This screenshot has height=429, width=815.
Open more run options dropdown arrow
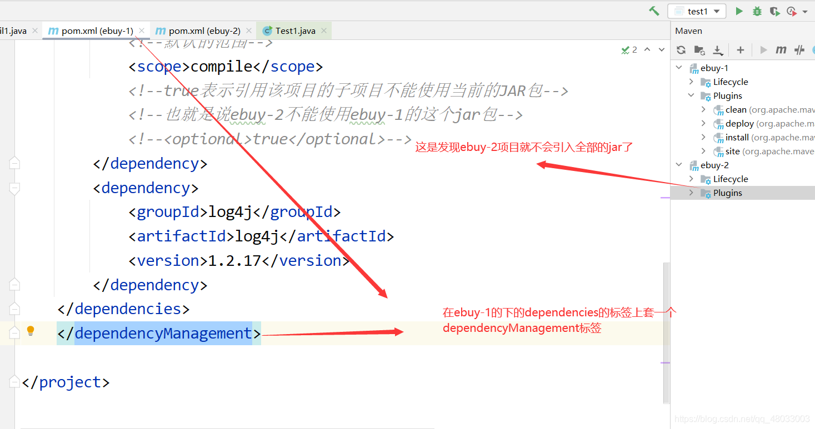point(805,12)
